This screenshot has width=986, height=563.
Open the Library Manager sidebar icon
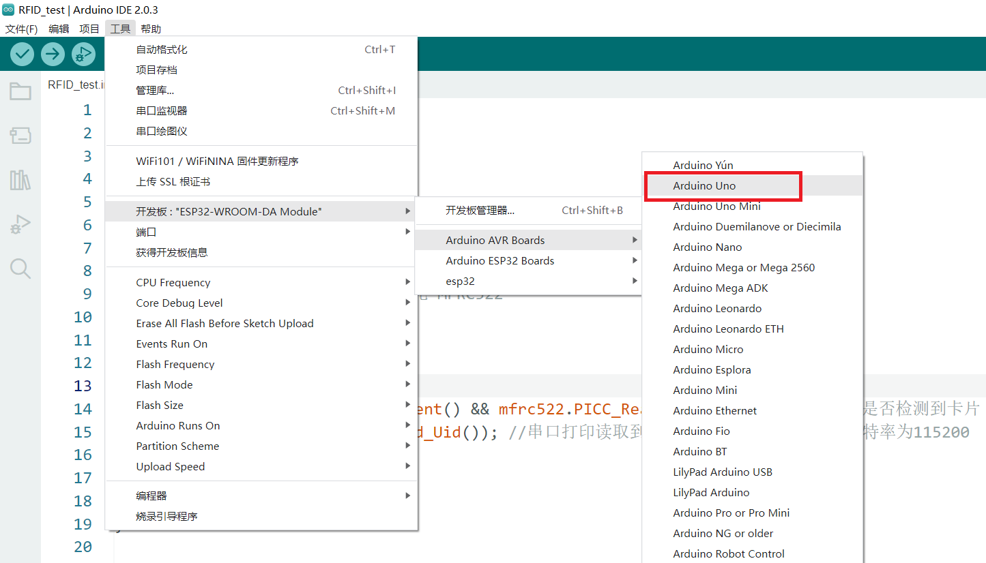pyautogui.click(x=20, y=180)
